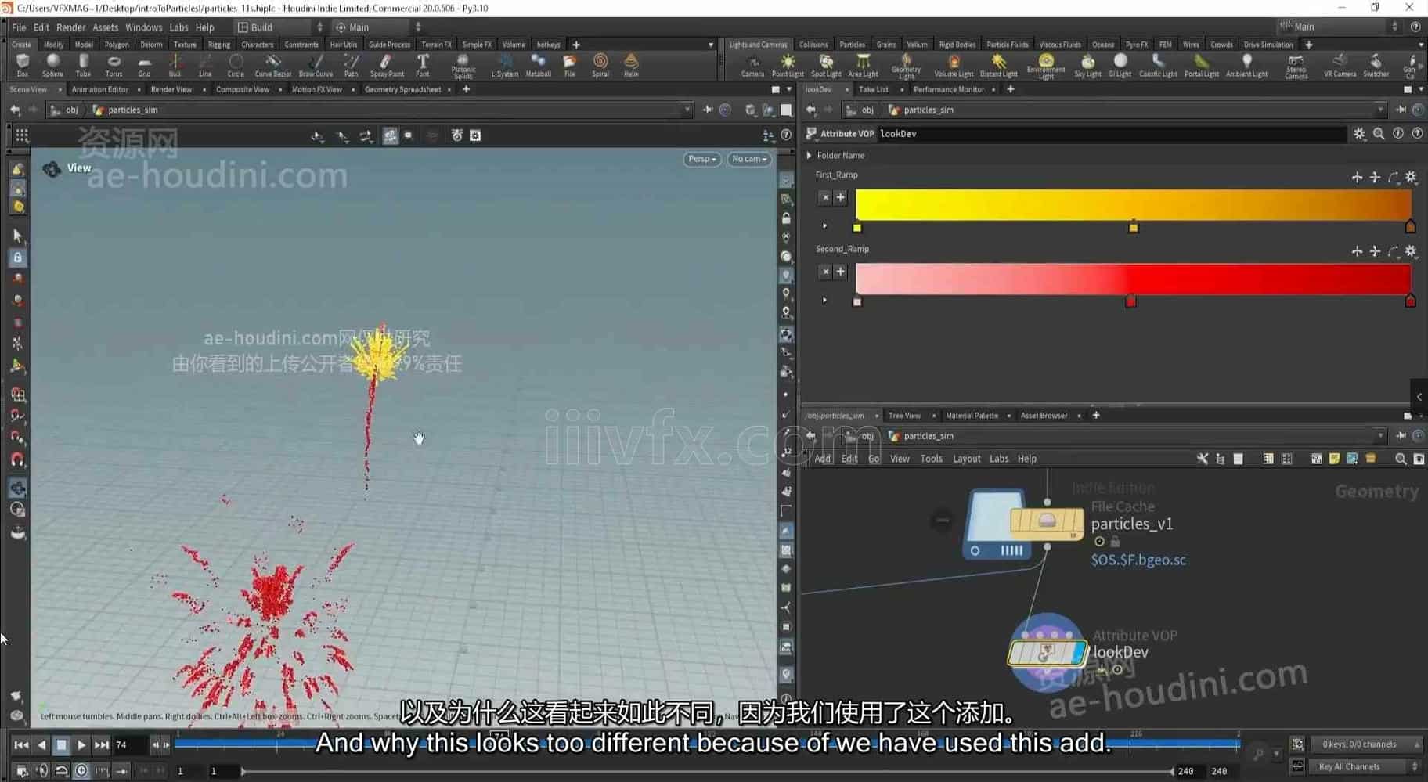The width and height of the screenshot is (1428, 782).
Task: Switch to the Render View tab
Action: pyautogui.click(x=171, y=90)
